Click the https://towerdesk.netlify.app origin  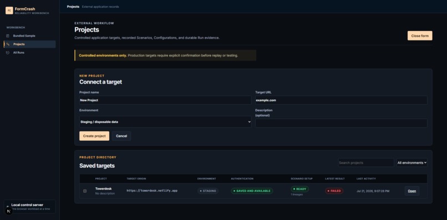pyautogui.click(x=152, y=191)
